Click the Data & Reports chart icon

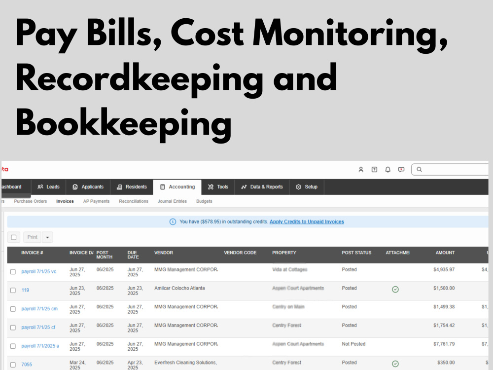coord(244,187)
